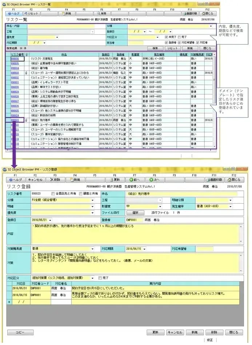Click the リセット toolbar icon in risk list window
The image size is (252, 345).
26,13
